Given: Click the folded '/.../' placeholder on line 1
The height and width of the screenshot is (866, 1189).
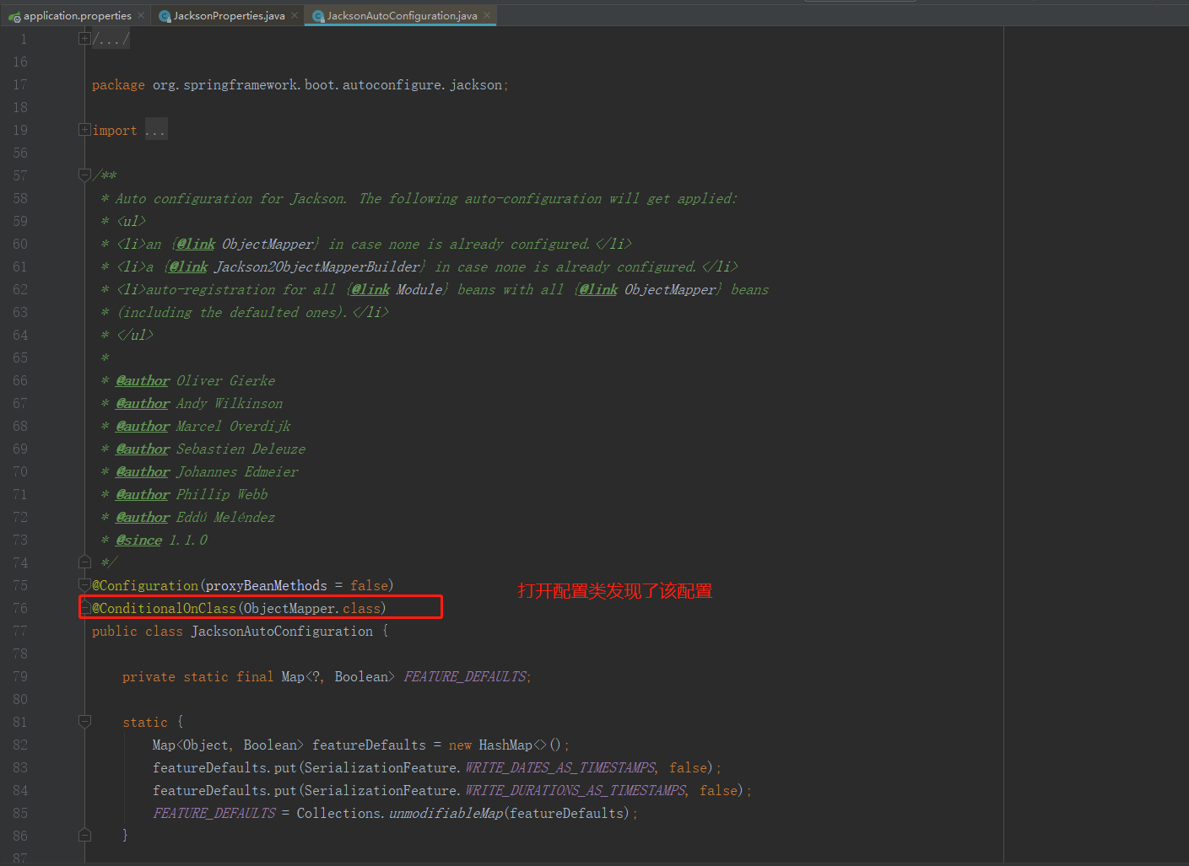Looking at the screenshot, I should [111, 39].
